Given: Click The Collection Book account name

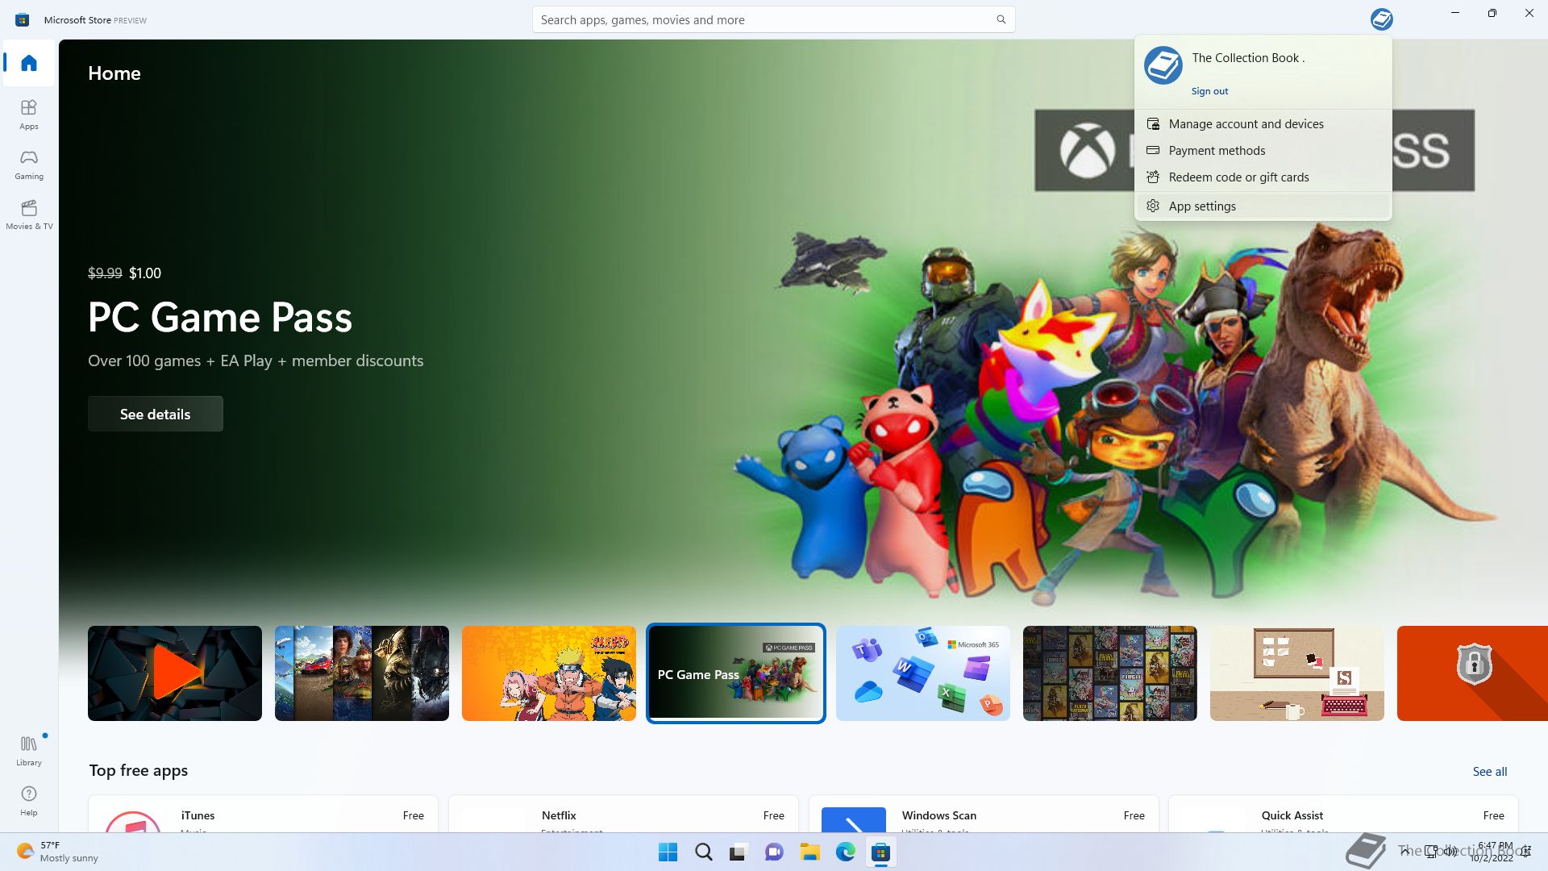Looking at the screenshot, I should point(1248,58).
